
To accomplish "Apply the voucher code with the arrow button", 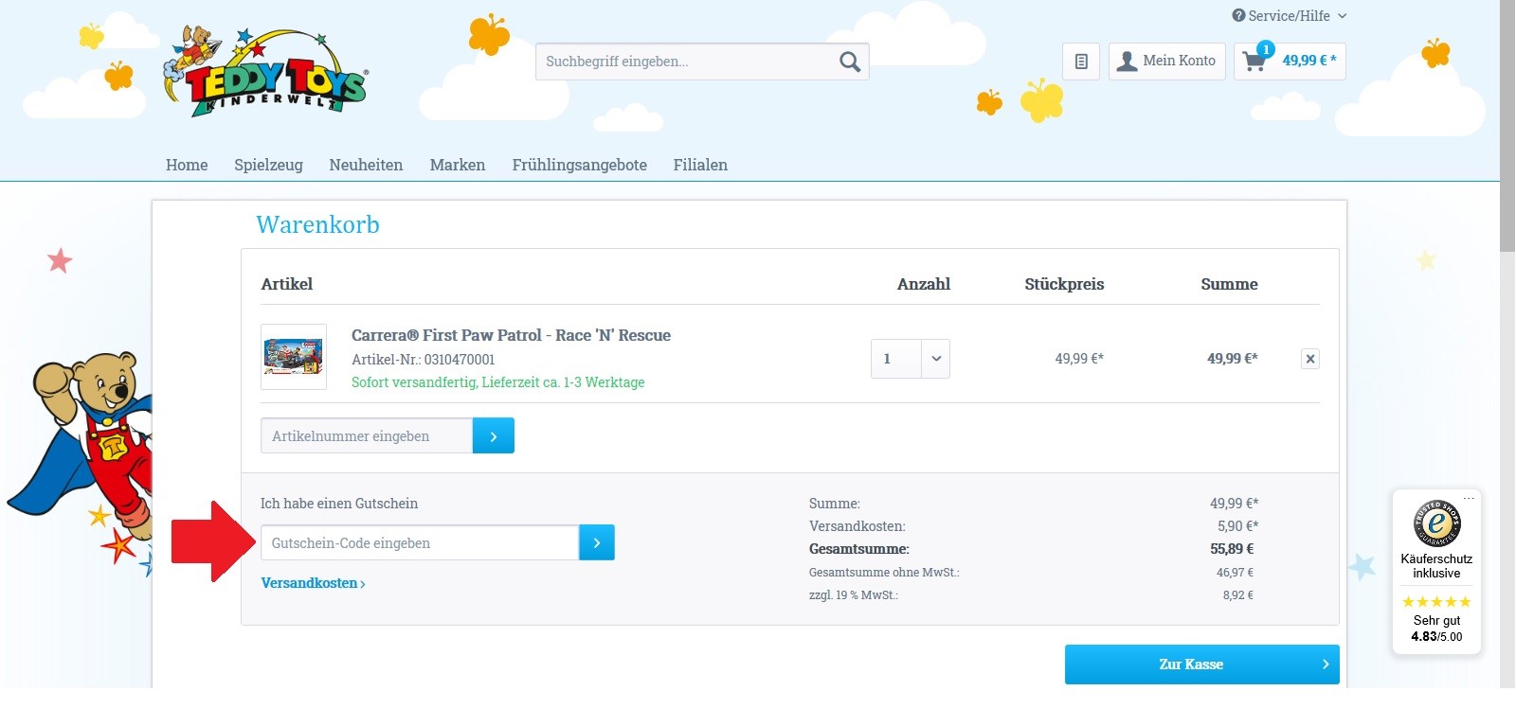I will click(x=597, y=542).
